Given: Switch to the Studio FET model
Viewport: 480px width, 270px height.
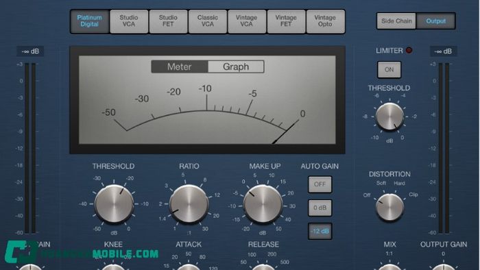Looking at the screenshot, I should tap(168, 21).
